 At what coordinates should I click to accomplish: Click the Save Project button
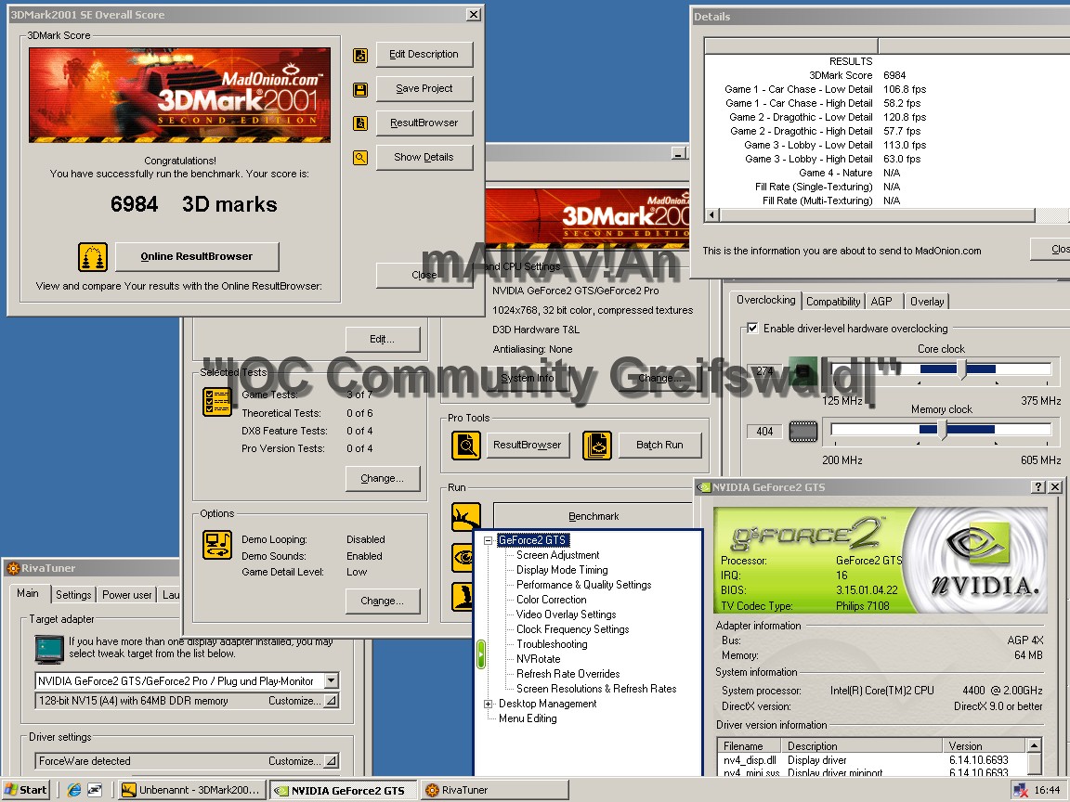tap(424, 88)
